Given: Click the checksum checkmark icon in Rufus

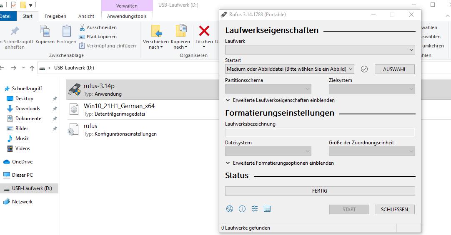Looking at the screenshot, I should (364, 69).
